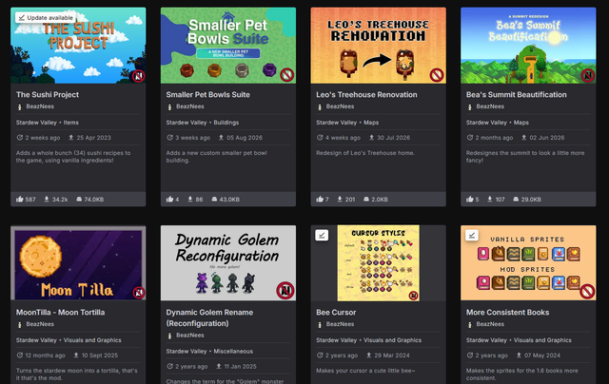Image resolution: width=609 pixels, height=384 pixels.
Task: Click BeazNees author under Leo's Treehouse Renovation
Action: [x=340, y=106]
